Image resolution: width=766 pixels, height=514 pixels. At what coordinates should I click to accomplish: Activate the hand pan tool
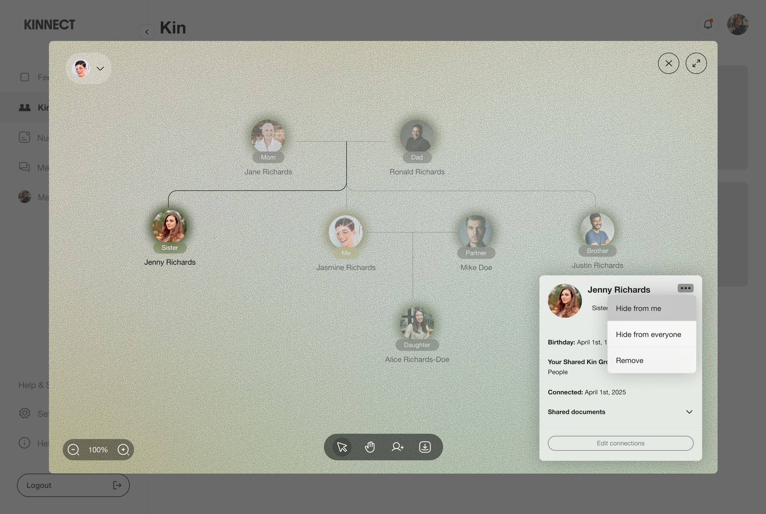(x=370, y=447)
